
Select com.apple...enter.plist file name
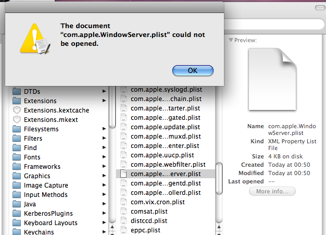(165, 145)
